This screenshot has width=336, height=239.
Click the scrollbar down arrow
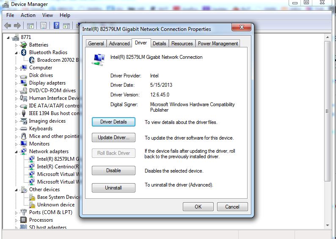coord(328,225)
